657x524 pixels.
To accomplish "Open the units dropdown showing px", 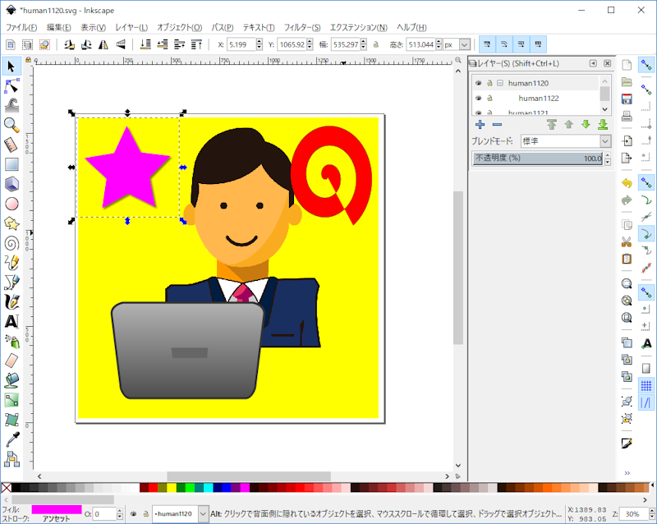I will 464,44.
